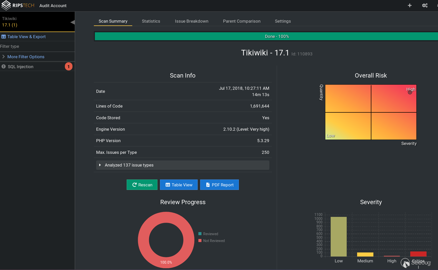
Task: Open the Settings tab
Action: [x=283, y=21]
